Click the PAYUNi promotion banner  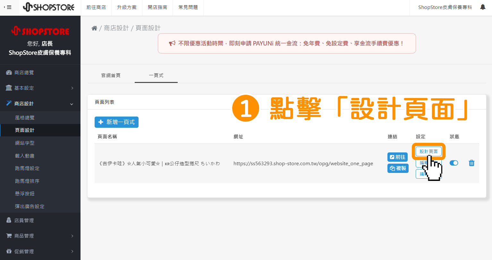point(287,43)
